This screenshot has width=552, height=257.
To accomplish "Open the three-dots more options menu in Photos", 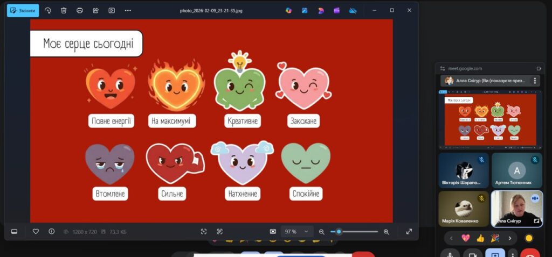I will [128, 10].
